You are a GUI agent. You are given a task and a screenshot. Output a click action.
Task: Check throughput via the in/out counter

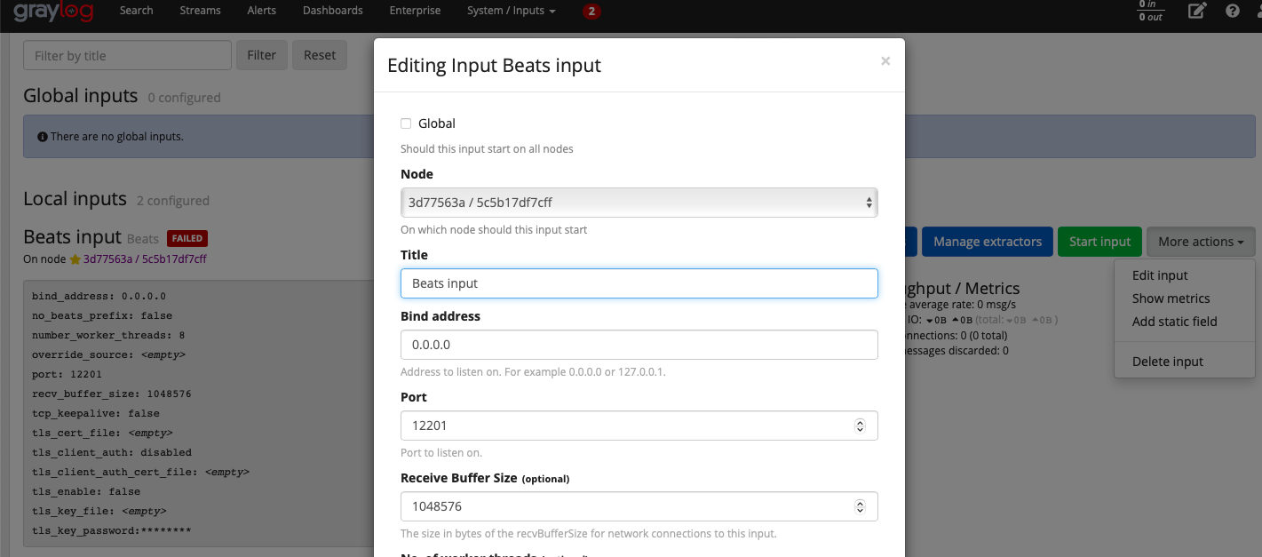tap(1149, 11)
